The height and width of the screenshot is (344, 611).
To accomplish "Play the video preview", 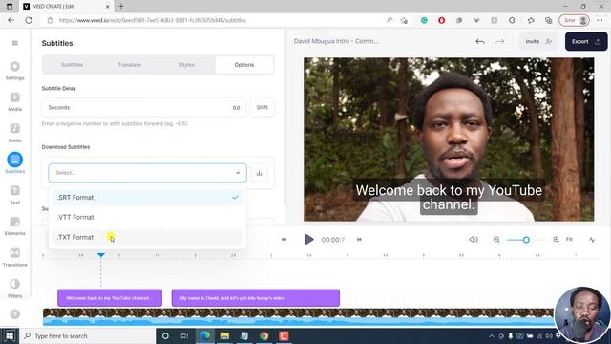I will pyautogui.click(x=309, y=239).
